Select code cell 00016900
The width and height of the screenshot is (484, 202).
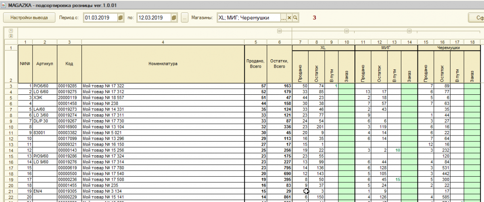coord(69,126)
